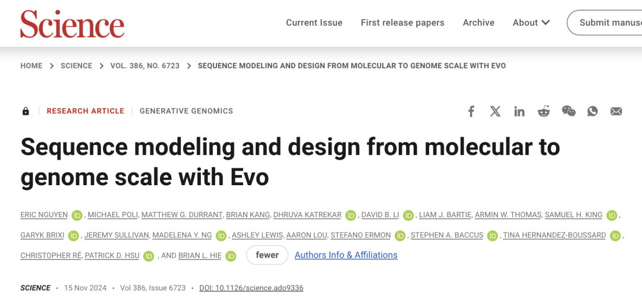Share article on X
Viewport: 642px width, 298px height.
tap(495, 111)
